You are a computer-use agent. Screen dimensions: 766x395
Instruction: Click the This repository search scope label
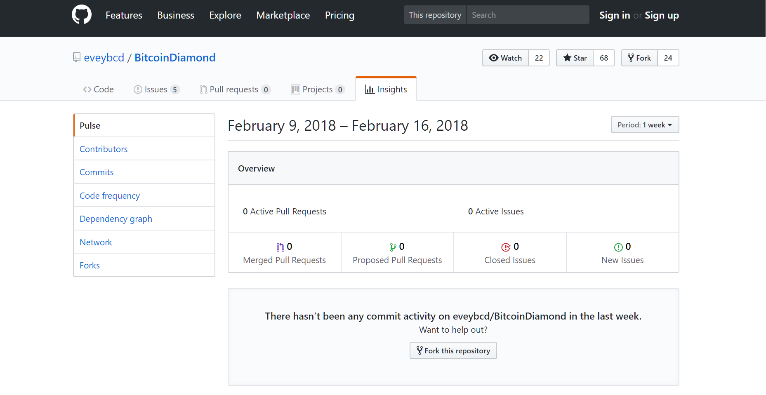point(435,15)
